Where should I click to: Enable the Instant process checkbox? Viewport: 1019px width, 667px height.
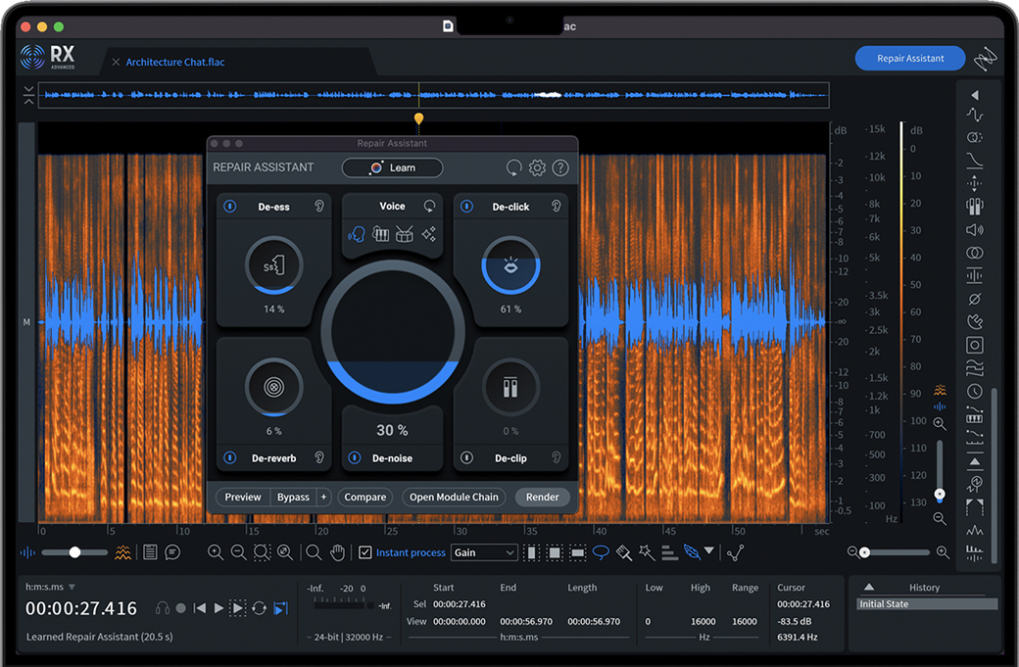(x=365, y=552)
